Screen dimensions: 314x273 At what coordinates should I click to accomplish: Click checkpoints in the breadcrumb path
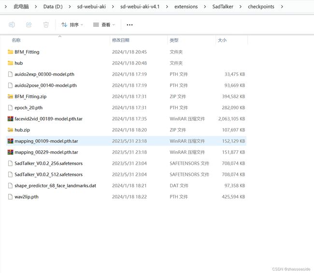point(261,7)
